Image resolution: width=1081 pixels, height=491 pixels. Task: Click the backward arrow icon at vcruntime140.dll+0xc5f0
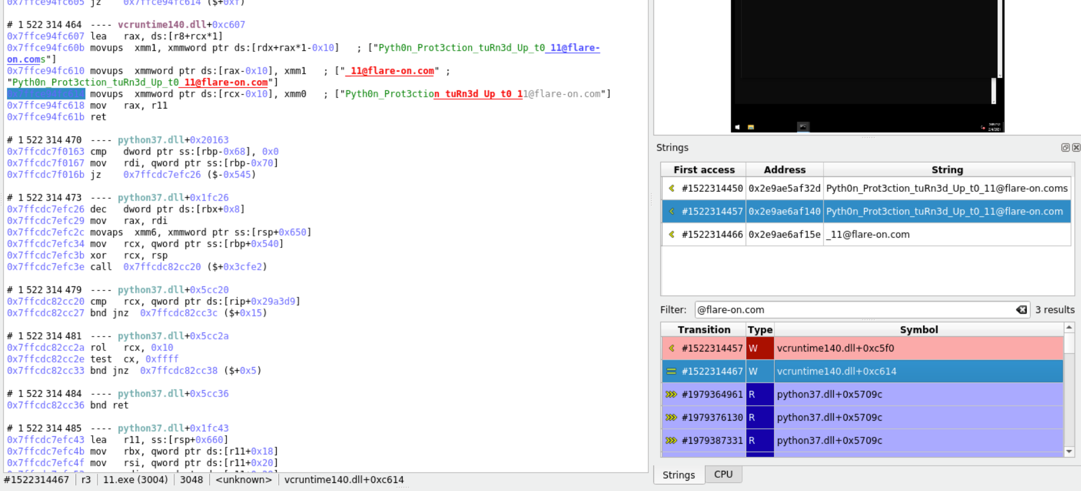tap(671, 349)
